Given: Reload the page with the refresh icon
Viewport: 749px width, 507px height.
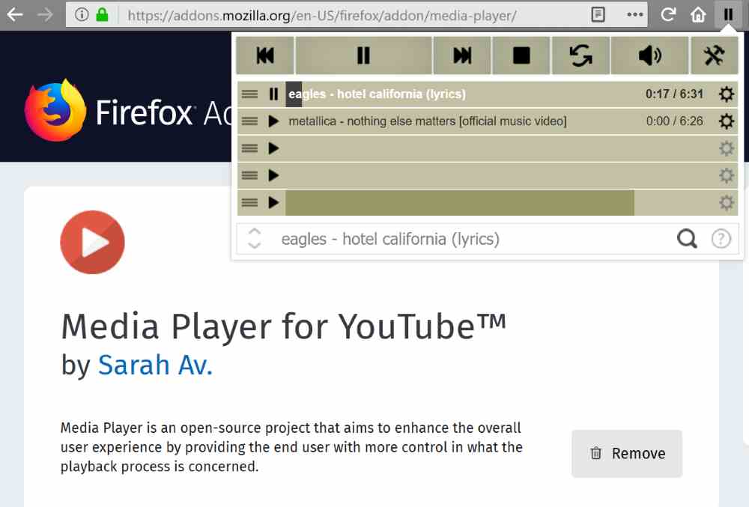Looking at the screenshot, I should 668,15.
